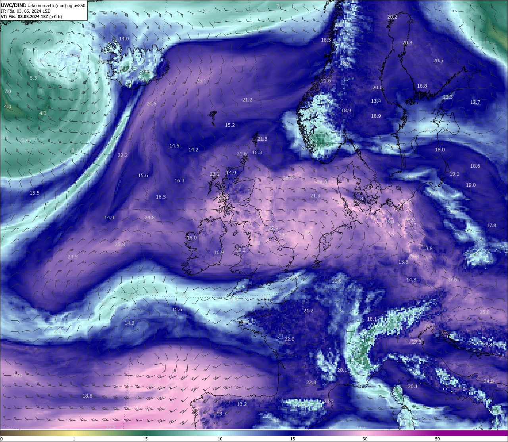The width and height of the screenshot is (508, 442).
Task: Click the 24.5 value label
Action: click(73, 257)
